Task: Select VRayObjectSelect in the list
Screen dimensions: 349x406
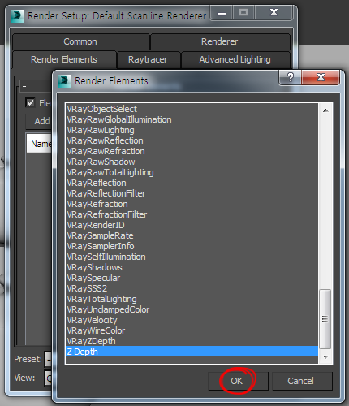Action: point(192,109)
